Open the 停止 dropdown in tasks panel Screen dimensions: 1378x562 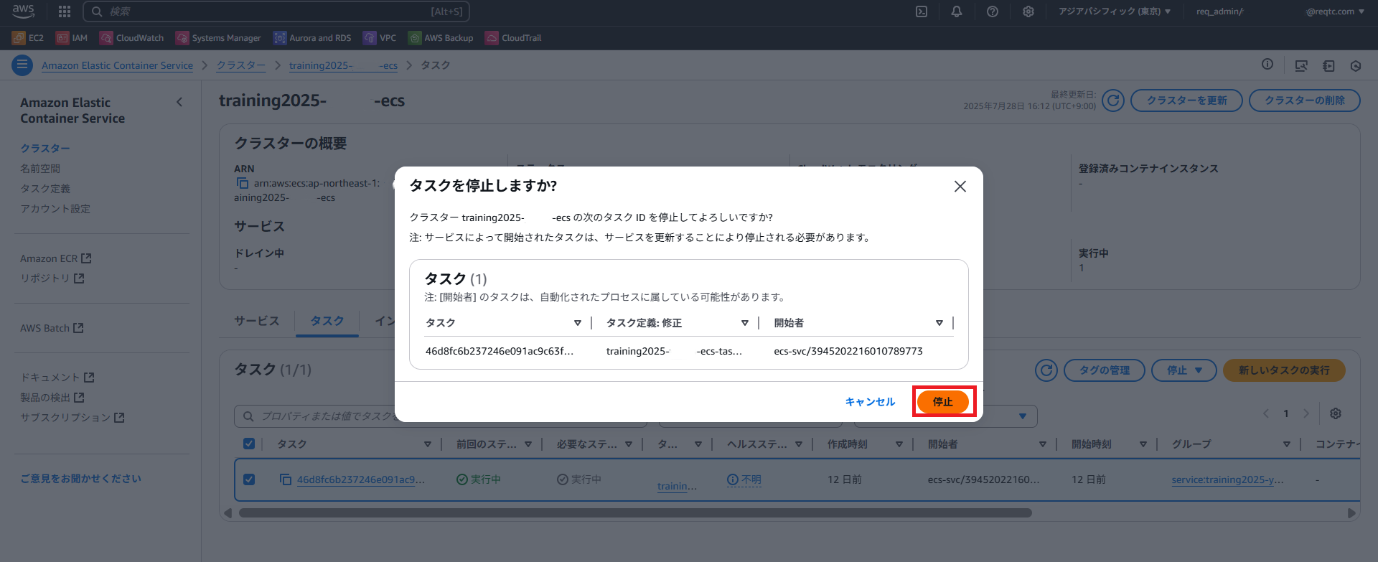point(1184,370)
